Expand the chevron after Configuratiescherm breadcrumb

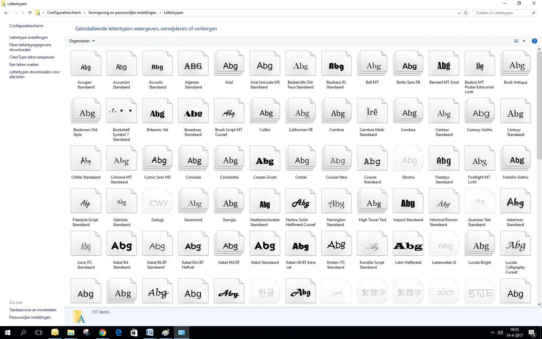coord(85,13)
